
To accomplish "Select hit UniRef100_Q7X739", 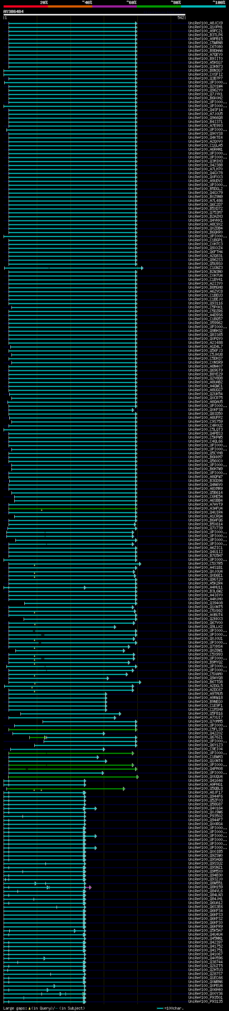I will (x=205, y=528).
